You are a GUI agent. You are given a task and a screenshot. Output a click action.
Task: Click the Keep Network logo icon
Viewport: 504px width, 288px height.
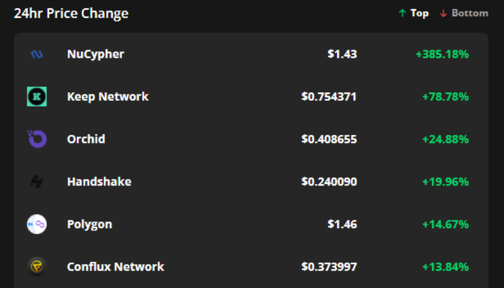37,96
